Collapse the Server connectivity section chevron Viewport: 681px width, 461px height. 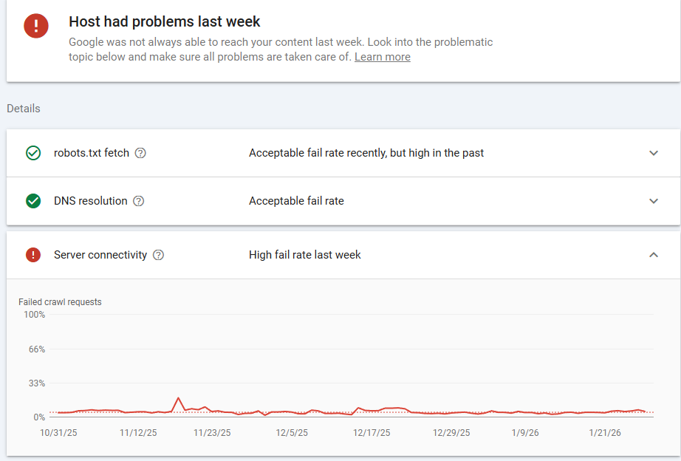[x=653, y=255]
